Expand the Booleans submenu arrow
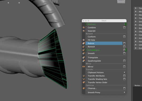The width and height of the screenshot is (142, 101). coord(124,24)
